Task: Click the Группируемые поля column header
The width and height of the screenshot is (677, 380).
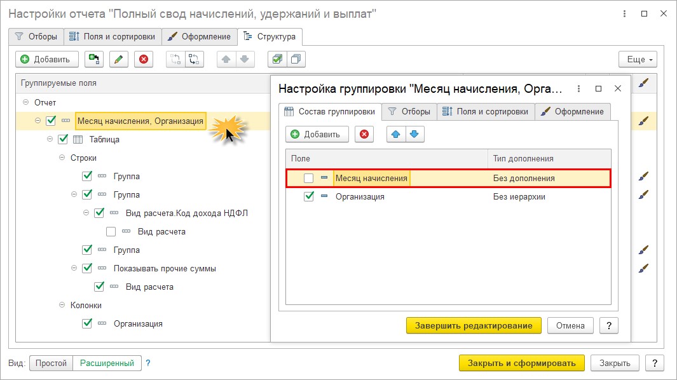Action: 142,83
